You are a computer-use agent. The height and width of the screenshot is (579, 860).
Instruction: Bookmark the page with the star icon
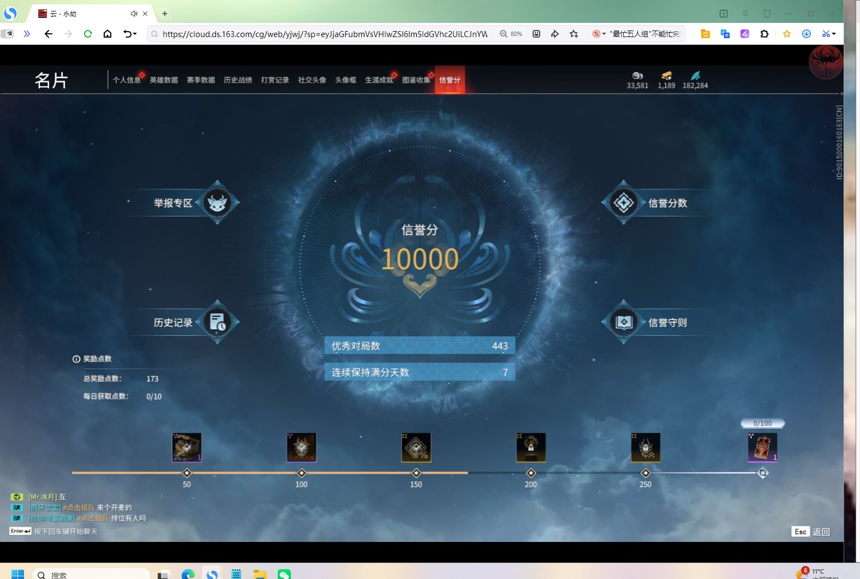pos(574,34)
